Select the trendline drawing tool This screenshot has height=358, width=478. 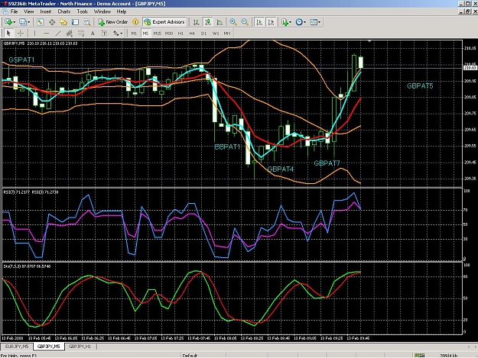57,33
